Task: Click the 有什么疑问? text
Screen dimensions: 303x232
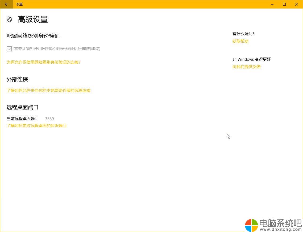Action: [x=243, y=34]
